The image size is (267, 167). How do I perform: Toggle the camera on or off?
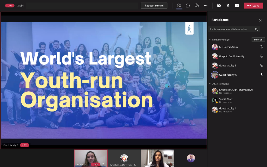point(219,6)
